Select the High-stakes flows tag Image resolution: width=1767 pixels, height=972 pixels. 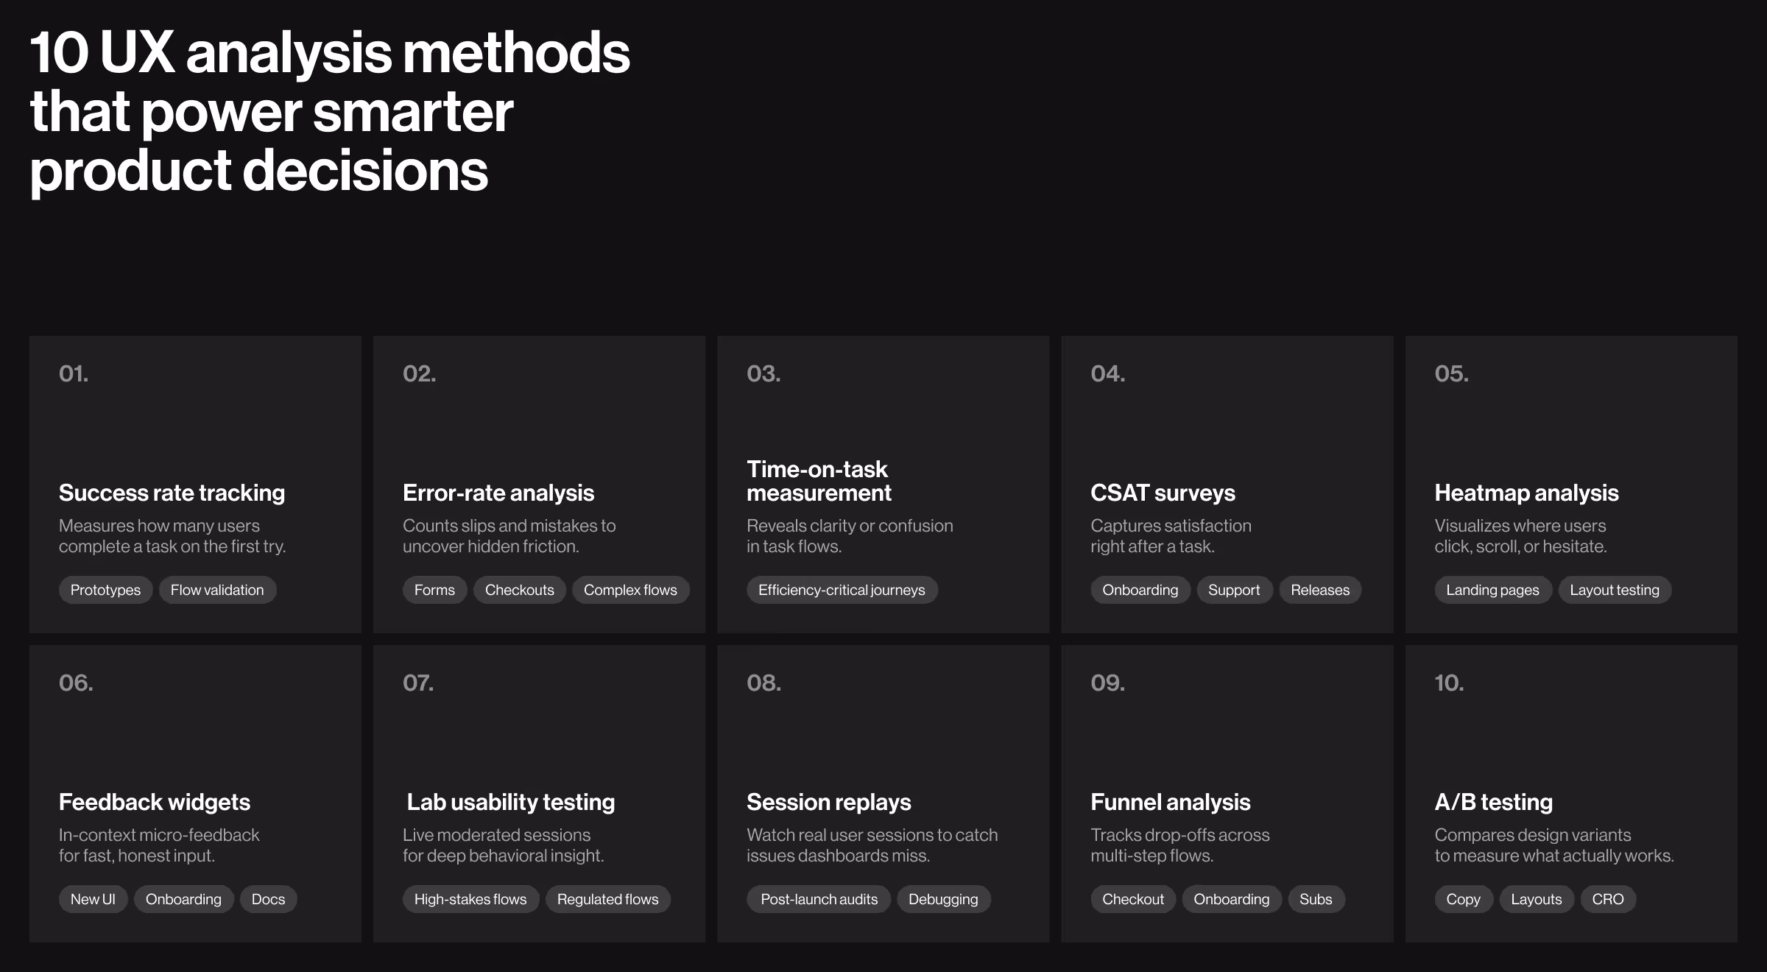[470, 899]
